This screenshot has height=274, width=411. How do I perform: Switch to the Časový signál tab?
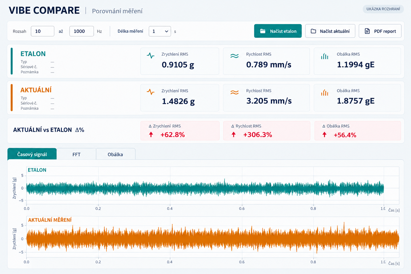[32, 154]
